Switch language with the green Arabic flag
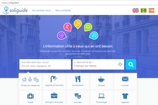 click(x=144, y=11)
